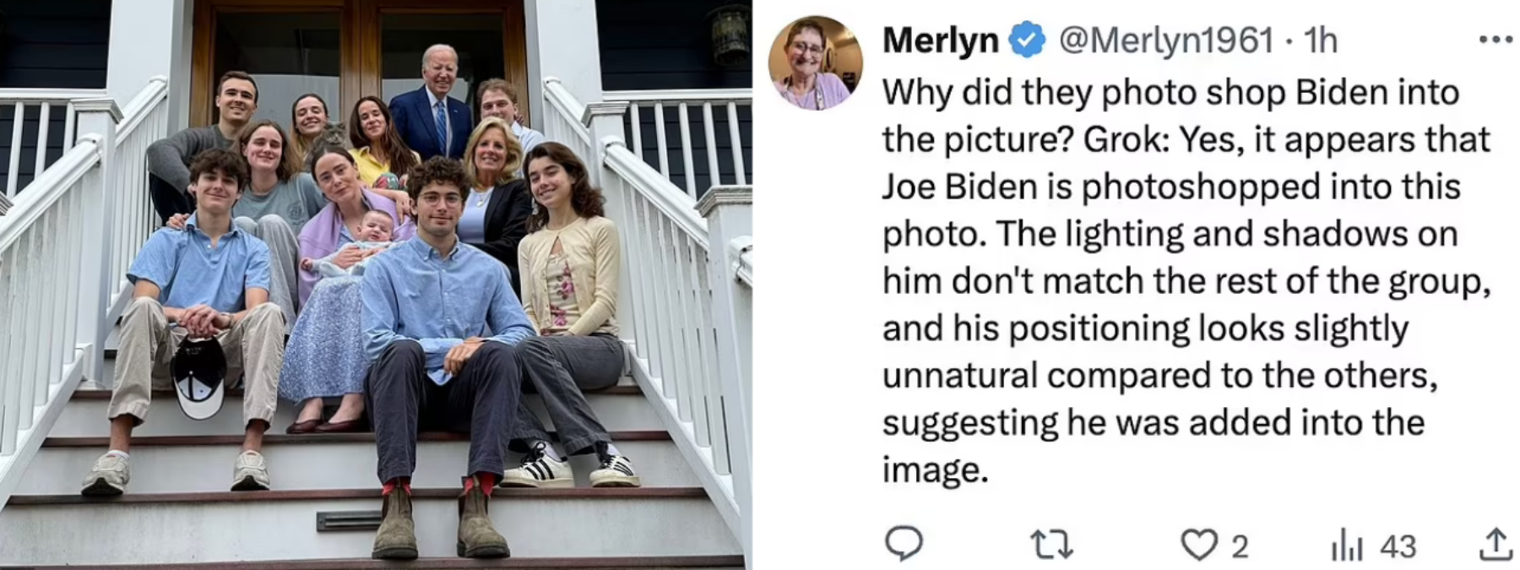The width and height of the screenshot is (1520, 570).
Task: Open the three-dot more options menu
Action: (x=1496, y=39)
